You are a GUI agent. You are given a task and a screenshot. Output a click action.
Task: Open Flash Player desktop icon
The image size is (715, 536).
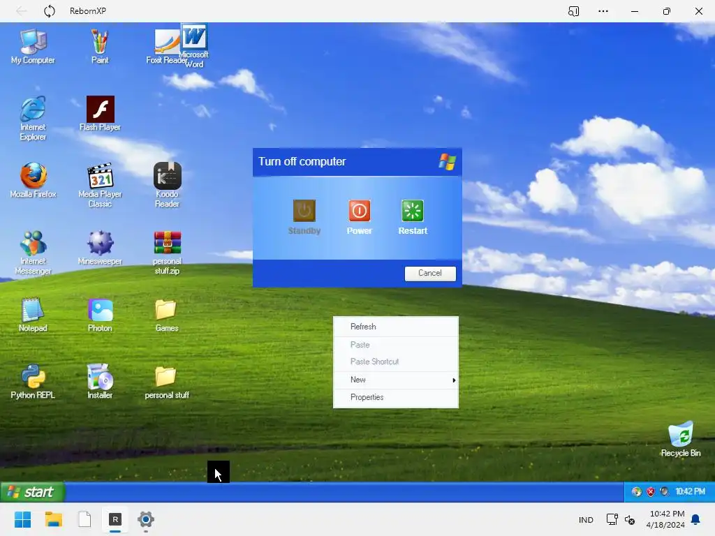pyautogui.click(x=100, y=114)
